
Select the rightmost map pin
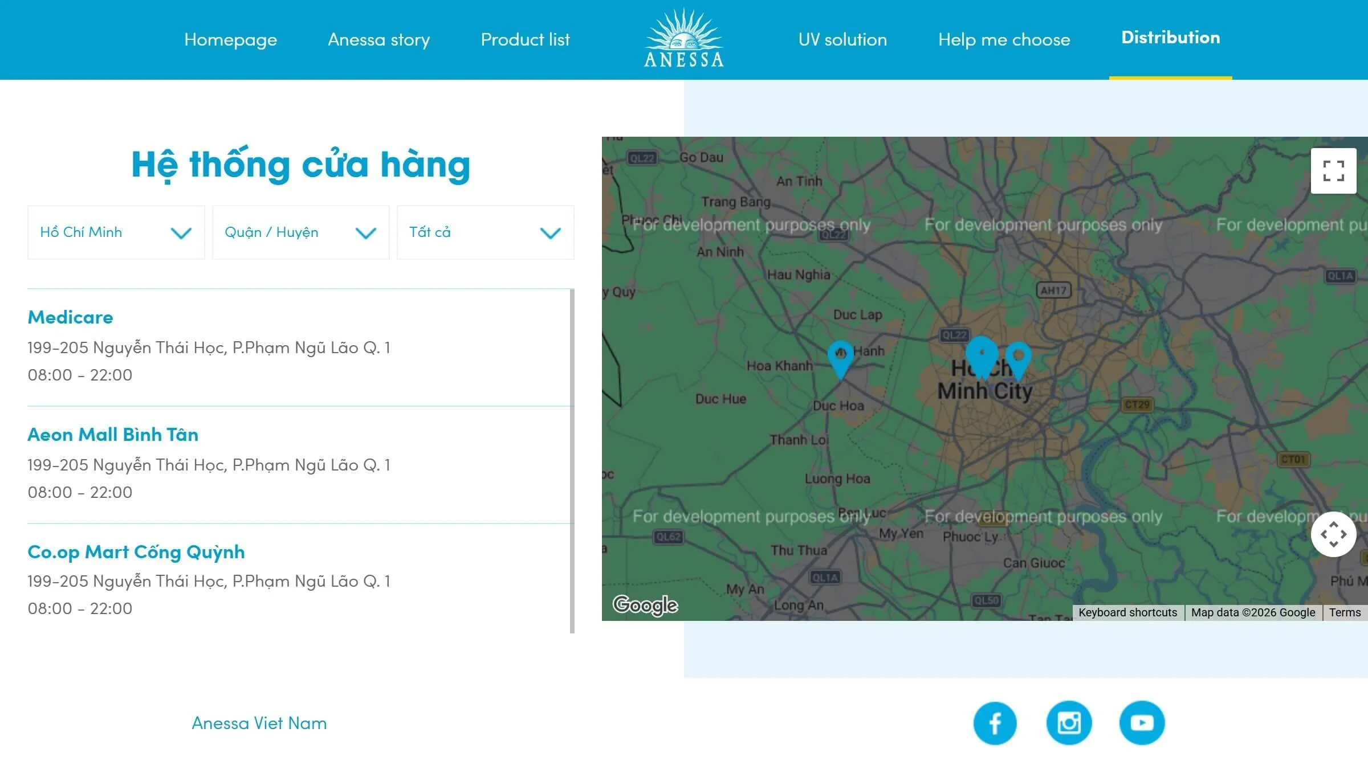point(1019,361)
